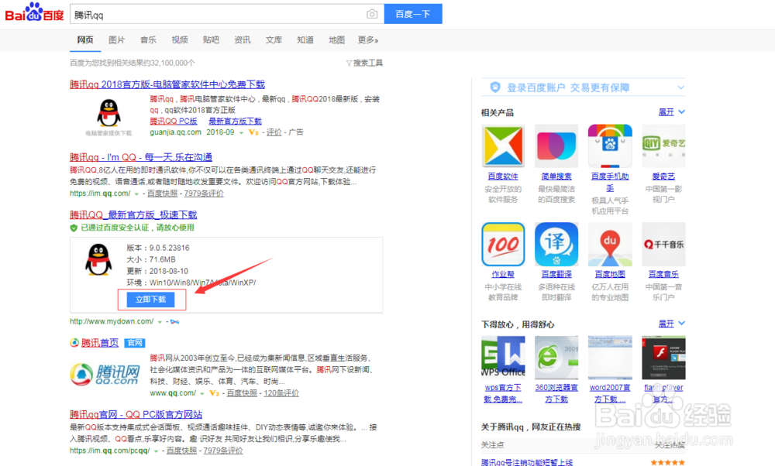Click the QQ penguin icon in the first result
Image resolution: width=775 pixels, height=466 pixels.
pyautogui.click(x=108, y=112)
